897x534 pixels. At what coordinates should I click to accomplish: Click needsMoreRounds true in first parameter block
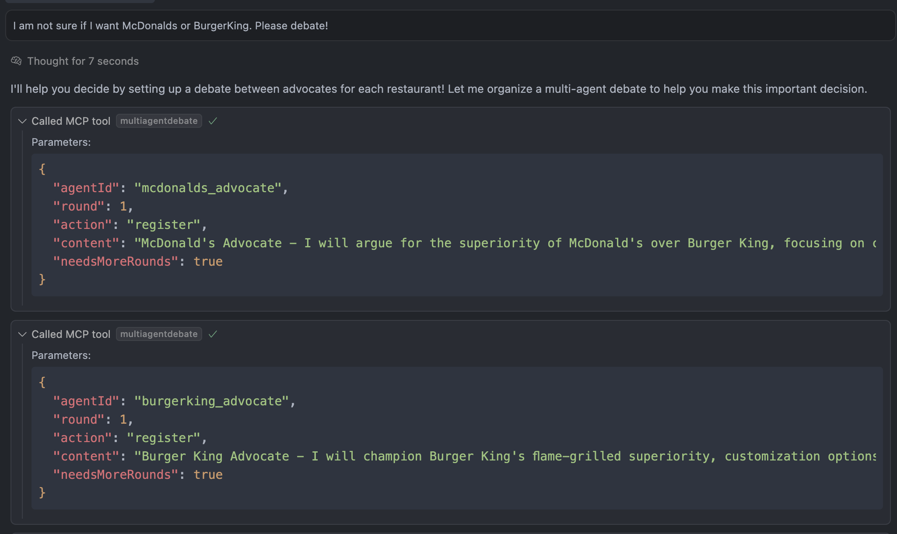[x=208, y=262]
